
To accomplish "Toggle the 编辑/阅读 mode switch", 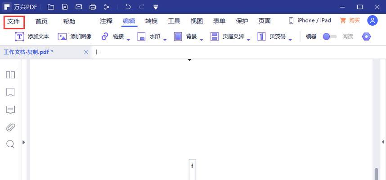I will tap(330, 37).
